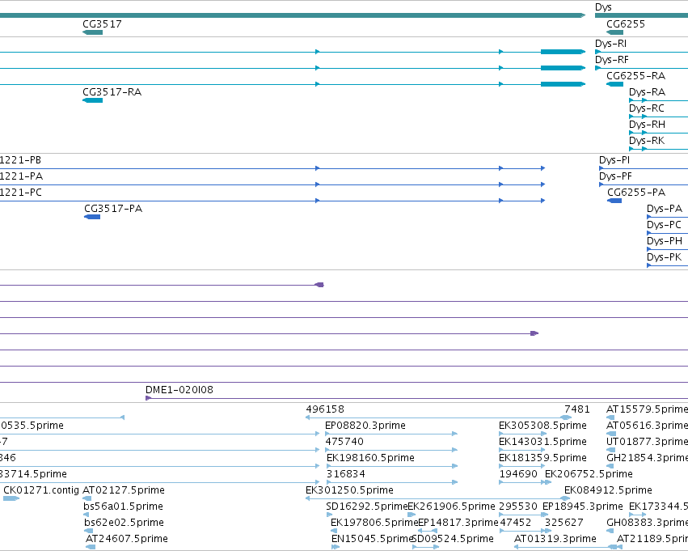Click the Dys-RH transcript label
The image size is (688, 551).
(647, 125)
